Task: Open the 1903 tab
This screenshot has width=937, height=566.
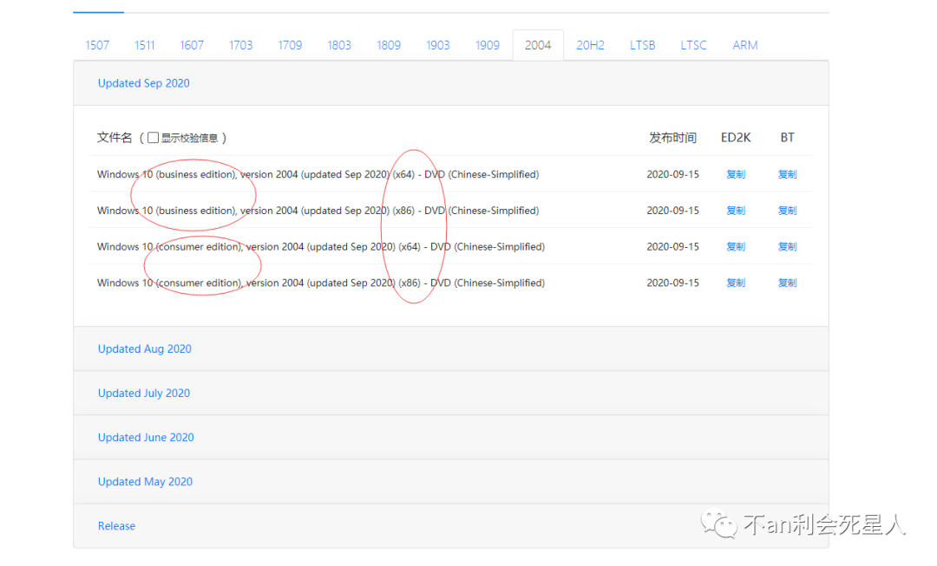Action: pos(437,45)
